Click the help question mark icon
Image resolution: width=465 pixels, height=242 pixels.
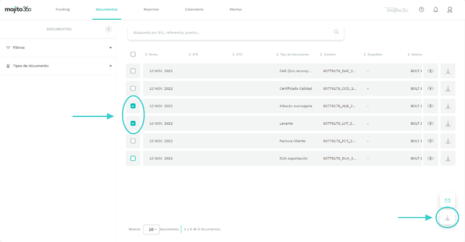point(421,10)
